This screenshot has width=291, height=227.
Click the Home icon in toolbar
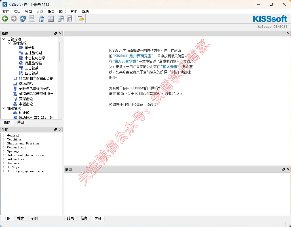click(42, 19)
